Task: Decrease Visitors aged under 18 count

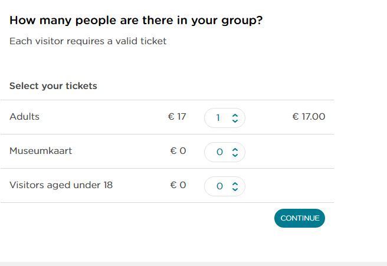Action: pyautogui.click(x=235, y=189)
